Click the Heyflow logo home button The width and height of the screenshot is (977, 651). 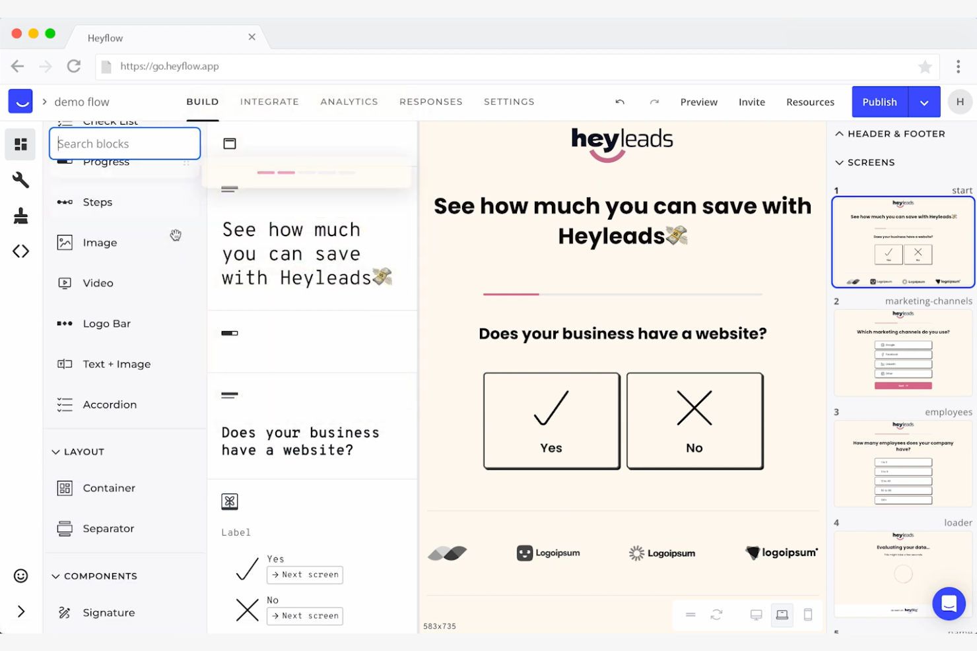pyautogui.click(x=20, y=101)
